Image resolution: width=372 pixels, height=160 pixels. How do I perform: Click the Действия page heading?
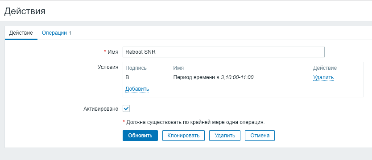click(x=25, y=11)
